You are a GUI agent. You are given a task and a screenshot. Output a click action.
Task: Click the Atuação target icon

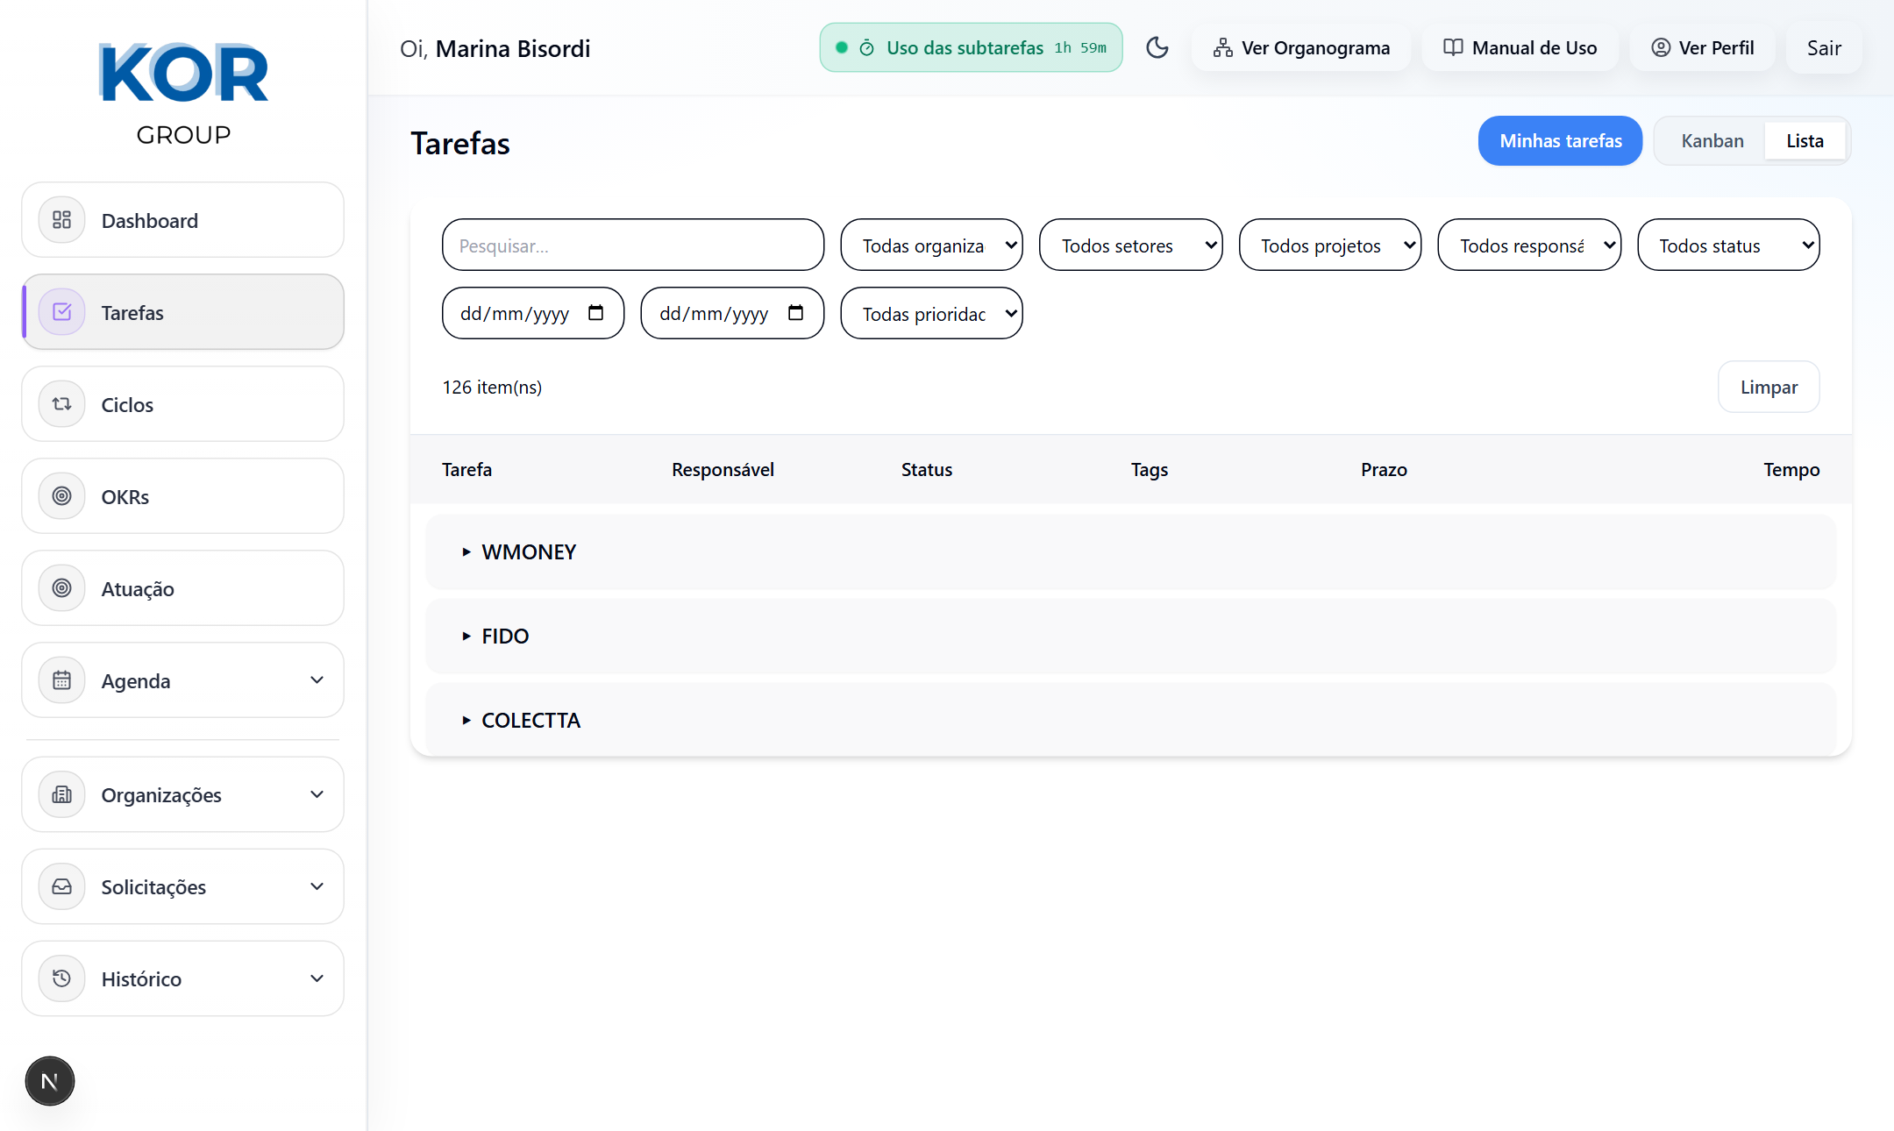point(61,588)
